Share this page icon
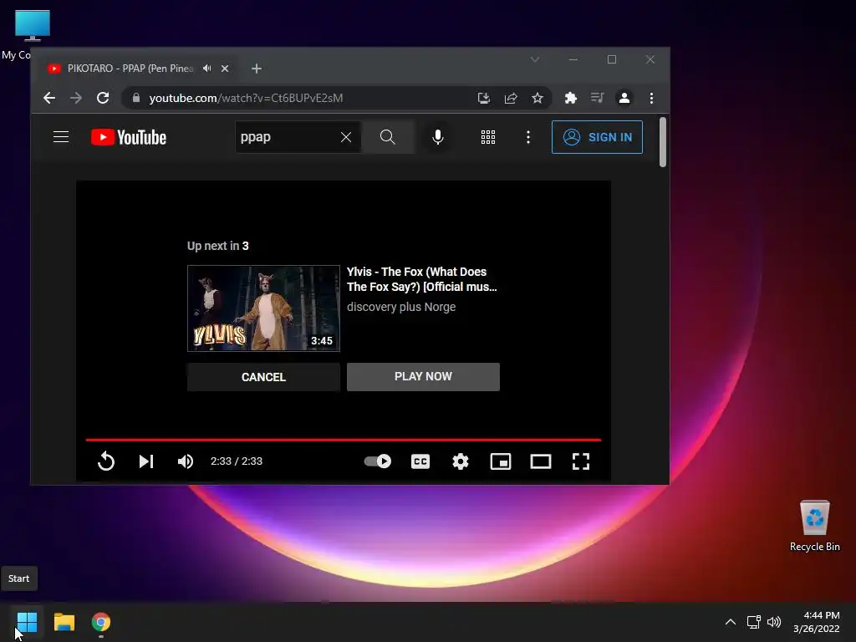This screenshot has width=856, height=642. coord(511,98)
